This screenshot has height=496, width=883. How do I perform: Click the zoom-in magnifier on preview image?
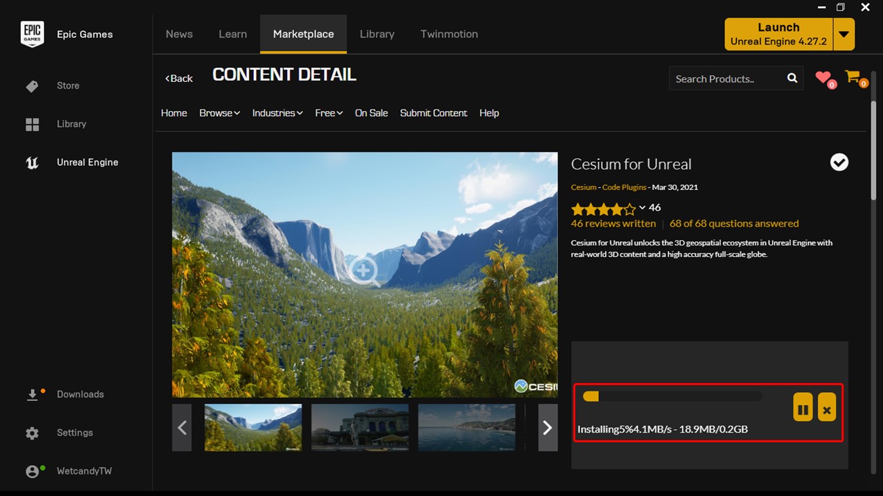(x=364, y=271)
